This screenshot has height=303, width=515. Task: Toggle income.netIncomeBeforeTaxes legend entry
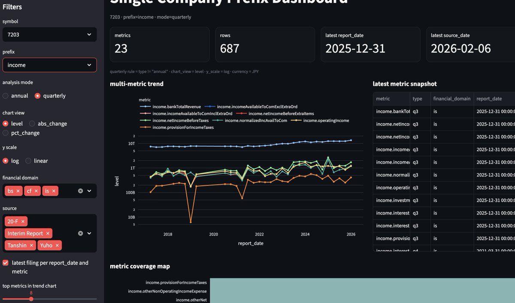(x=174, y=121)
